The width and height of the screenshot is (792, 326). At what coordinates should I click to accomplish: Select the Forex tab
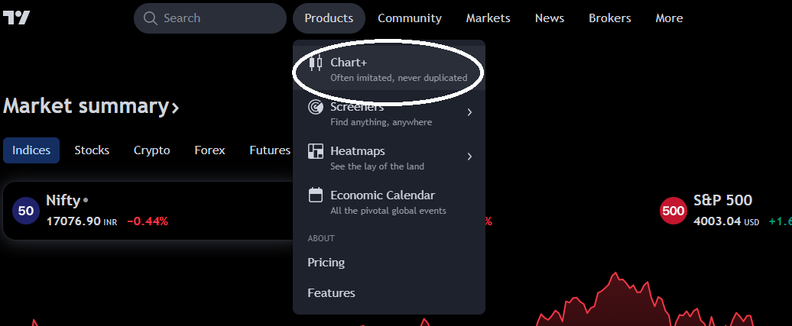(209, 150)
